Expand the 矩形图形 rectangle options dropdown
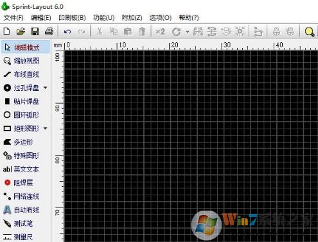The height and width of the screenshot is (242, 318). (46, 129)
